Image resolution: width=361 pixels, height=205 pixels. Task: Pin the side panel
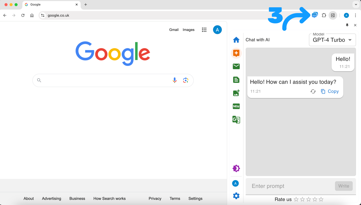click(347, 25)
